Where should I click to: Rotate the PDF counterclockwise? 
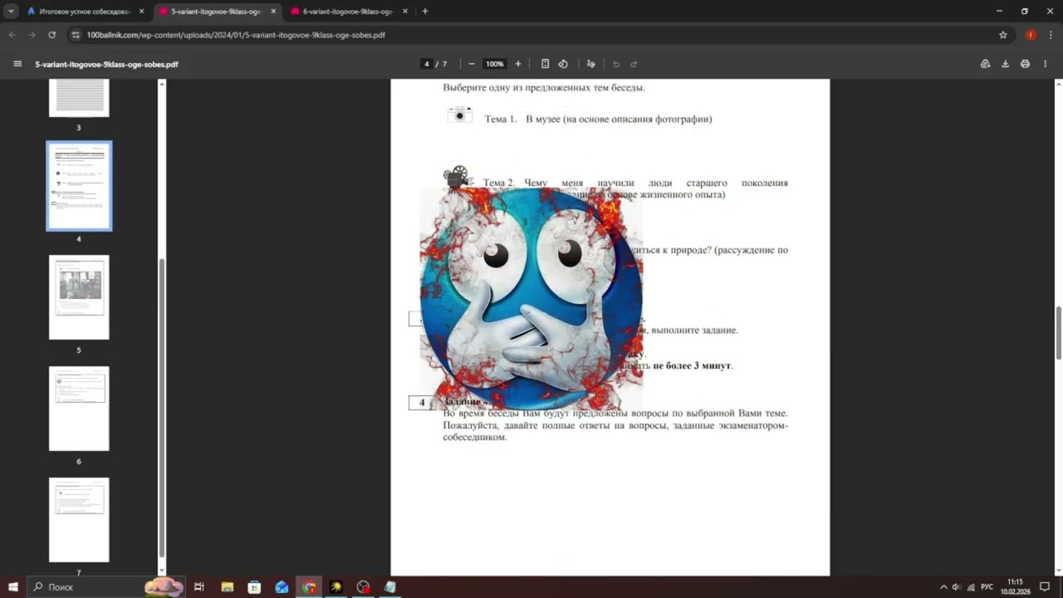563,64
